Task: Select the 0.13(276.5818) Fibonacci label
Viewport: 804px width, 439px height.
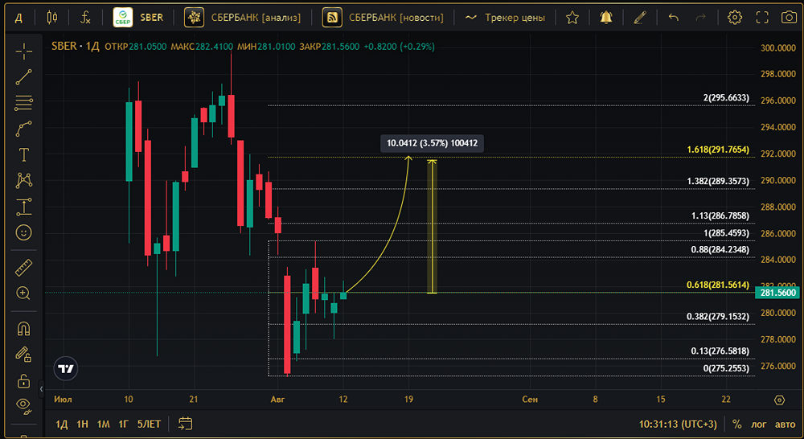Action: click(720, 351)
